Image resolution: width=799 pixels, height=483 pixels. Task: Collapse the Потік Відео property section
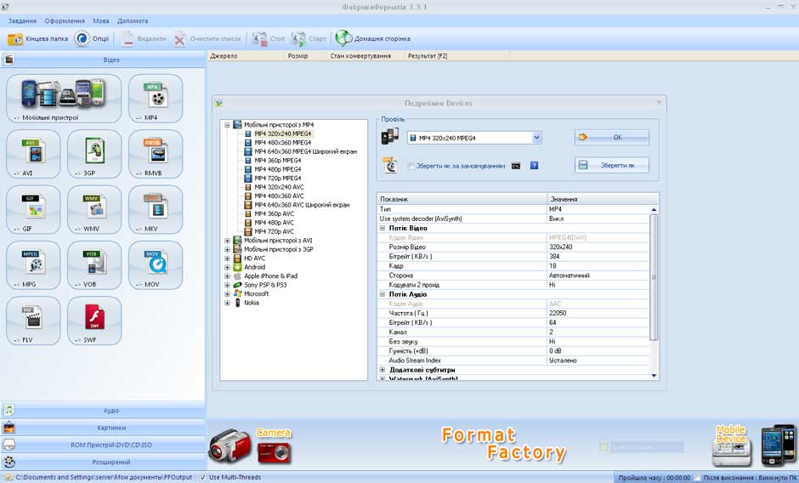coord(382,228)
